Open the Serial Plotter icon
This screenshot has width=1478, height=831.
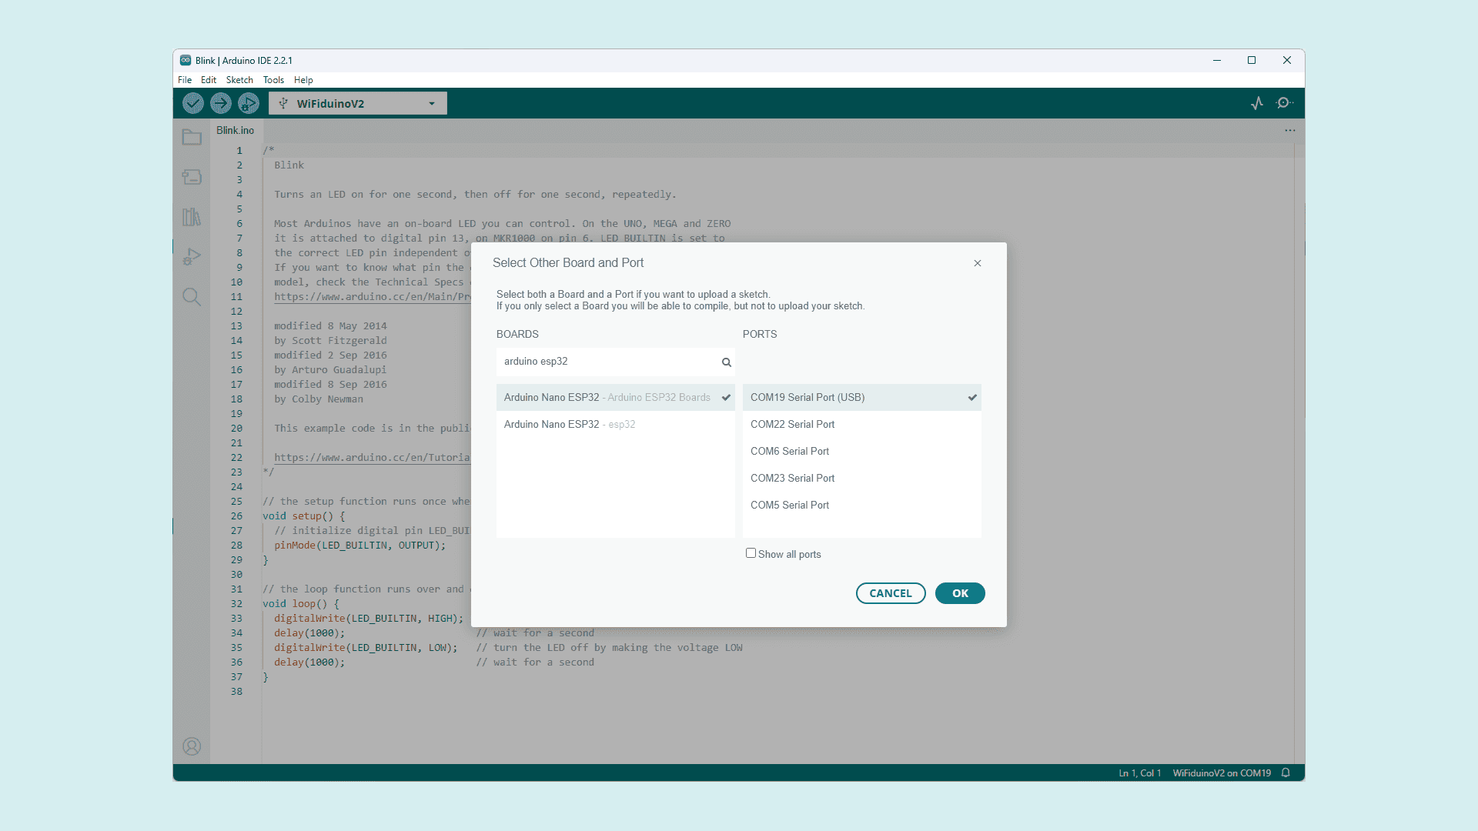point(1257,103)
